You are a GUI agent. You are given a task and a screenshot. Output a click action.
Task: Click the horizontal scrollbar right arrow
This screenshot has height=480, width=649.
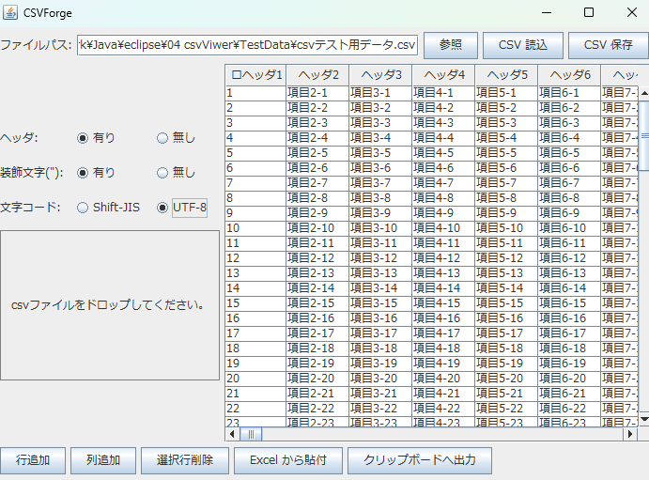[630, 434]
